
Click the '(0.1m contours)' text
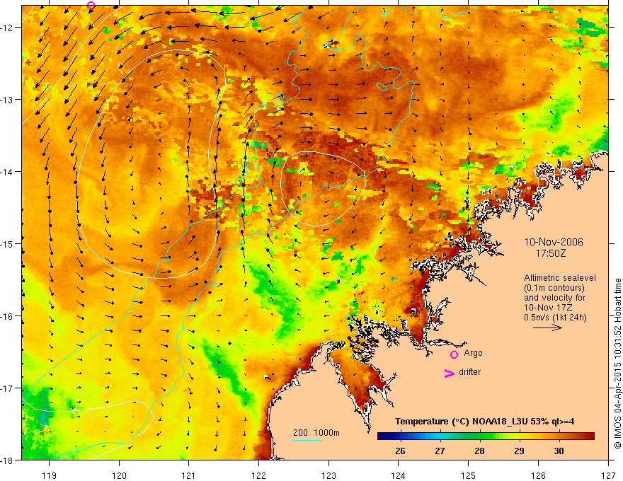554,288
